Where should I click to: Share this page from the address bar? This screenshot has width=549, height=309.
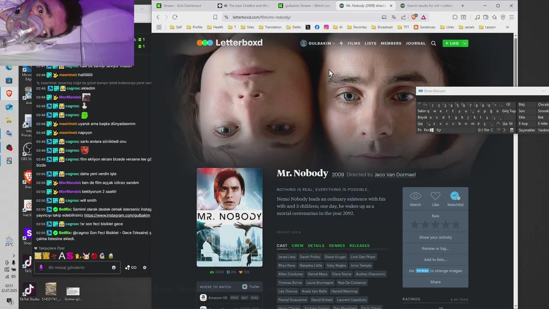pos(404,17)
